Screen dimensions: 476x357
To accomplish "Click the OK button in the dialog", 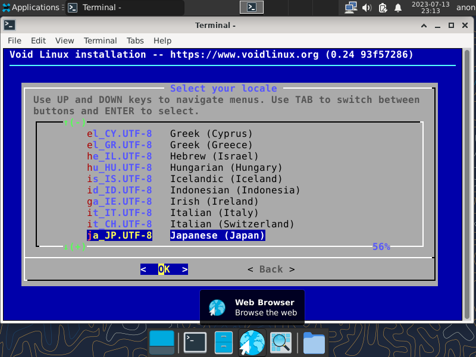I will coord(164,270).
